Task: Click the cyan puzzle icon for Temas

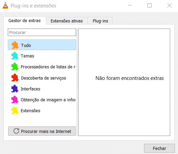Action: [x=15, y=56]
